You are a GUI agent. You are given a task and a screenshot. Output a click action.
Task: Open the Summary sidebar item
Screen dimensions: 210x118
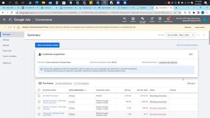[x=12, y=34]
